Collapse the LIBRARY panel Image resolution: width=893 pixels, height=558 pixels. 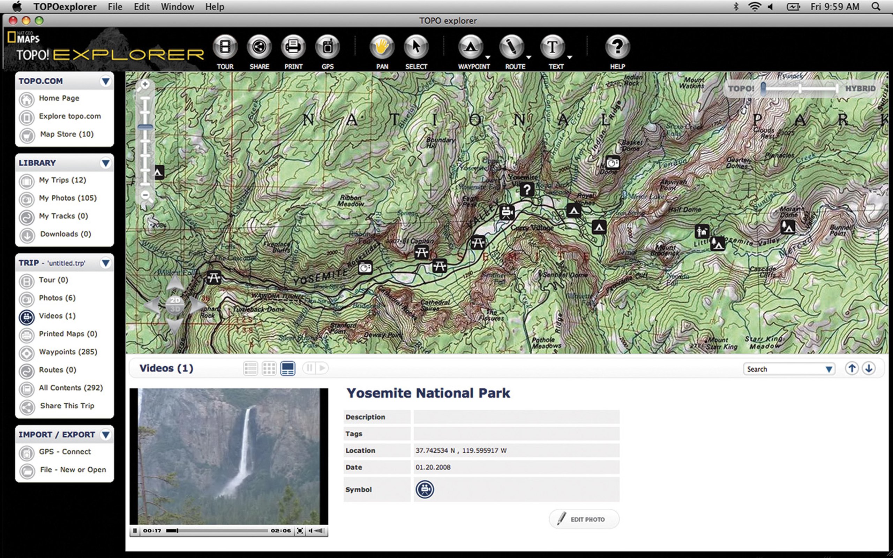pos(106,163)
